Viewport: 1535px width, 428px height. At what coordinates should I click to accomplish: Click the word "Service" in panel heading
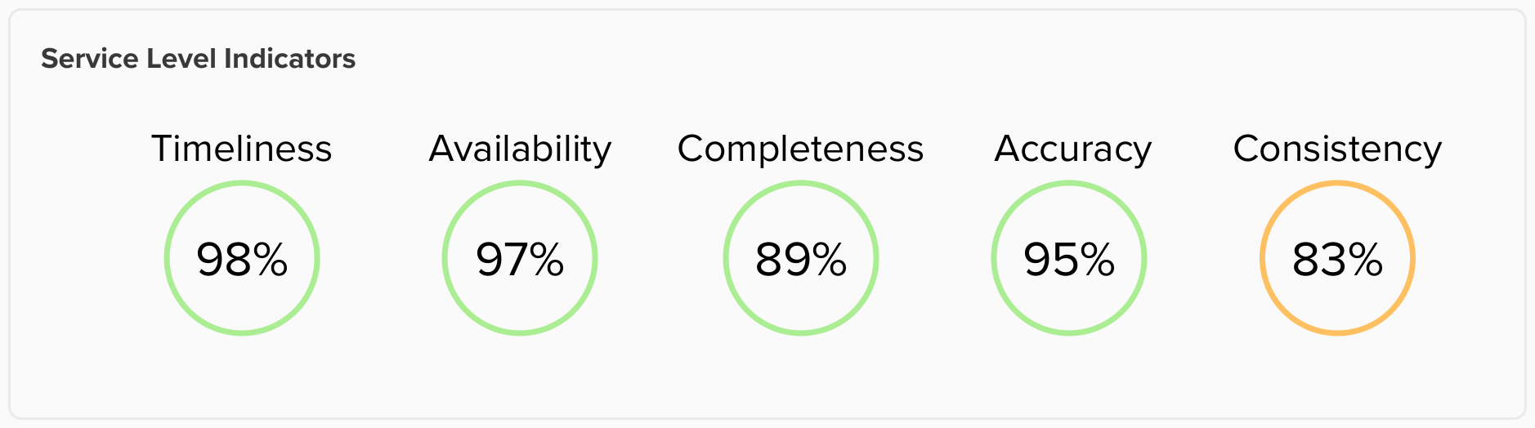(89, 59)
